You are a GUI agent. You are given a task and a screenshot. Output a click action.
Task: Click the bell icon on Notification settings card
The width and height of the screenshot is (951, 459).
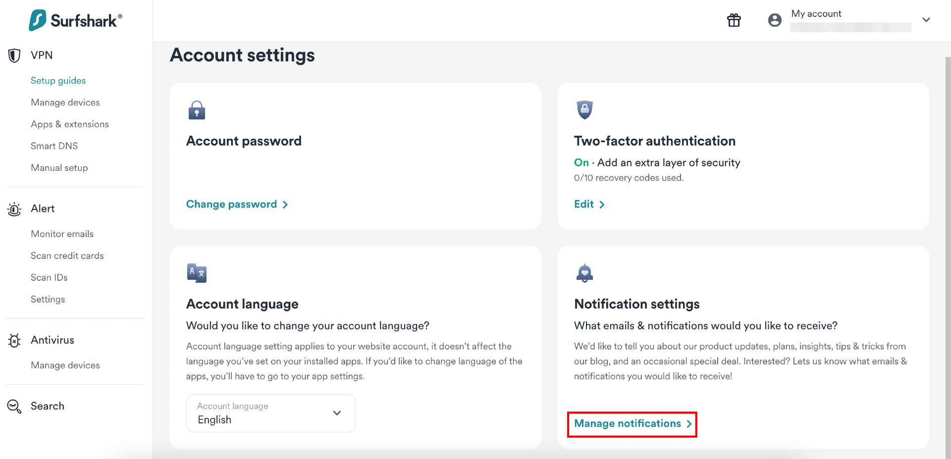pyautogui.click(x=584, y=273)
